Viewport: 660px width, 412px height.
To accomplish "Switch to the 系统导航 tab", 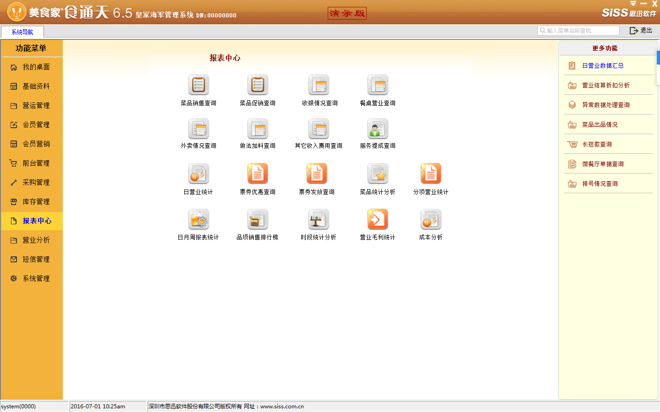I will click(x=22, y=32).
